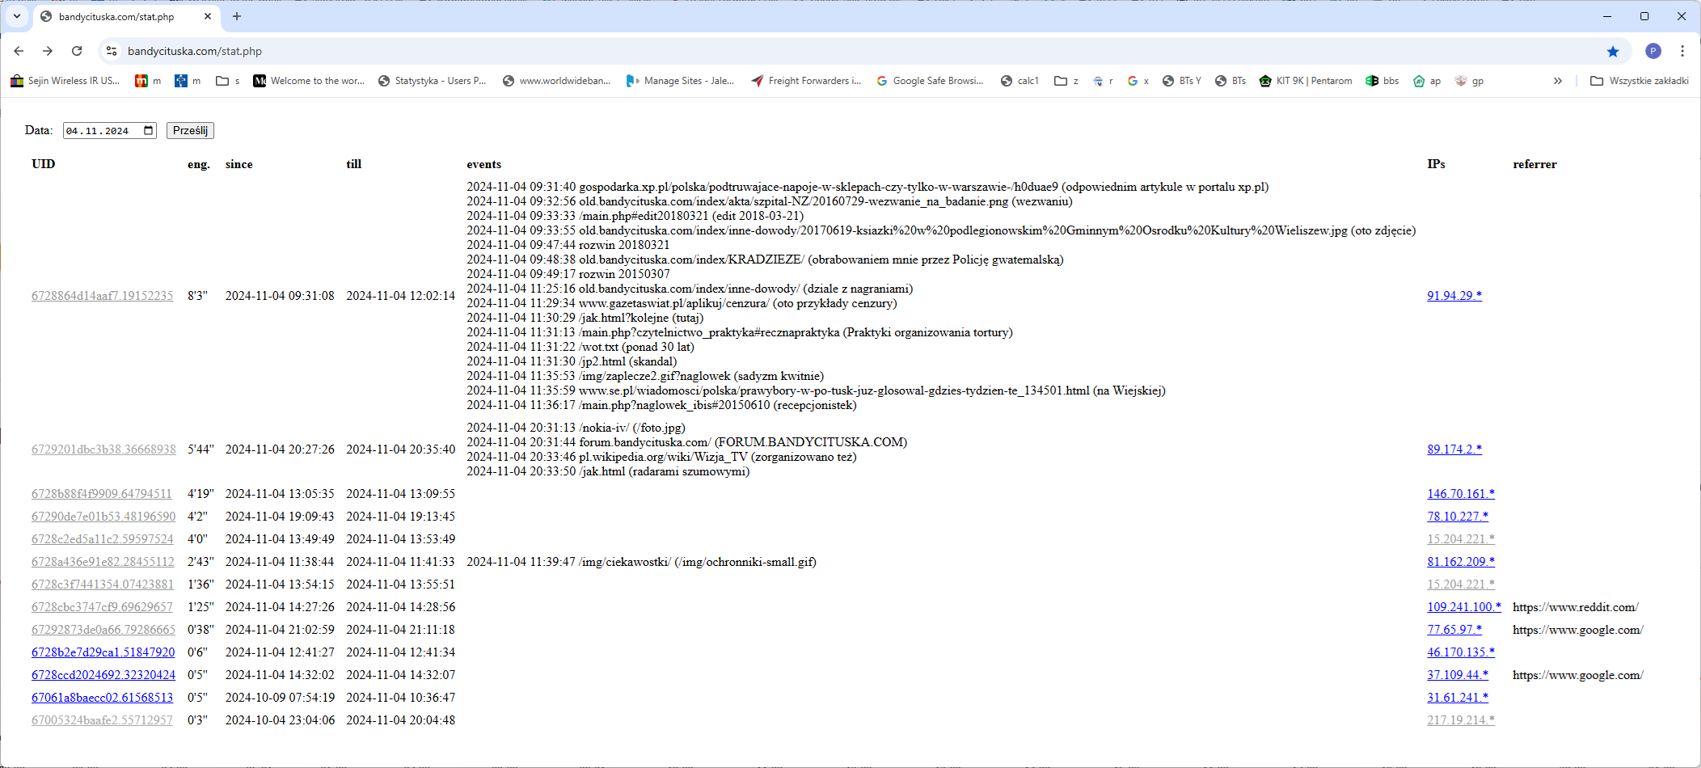
Task: Open the Wszystkie zakładki folder
Action: coord(1639,81)
